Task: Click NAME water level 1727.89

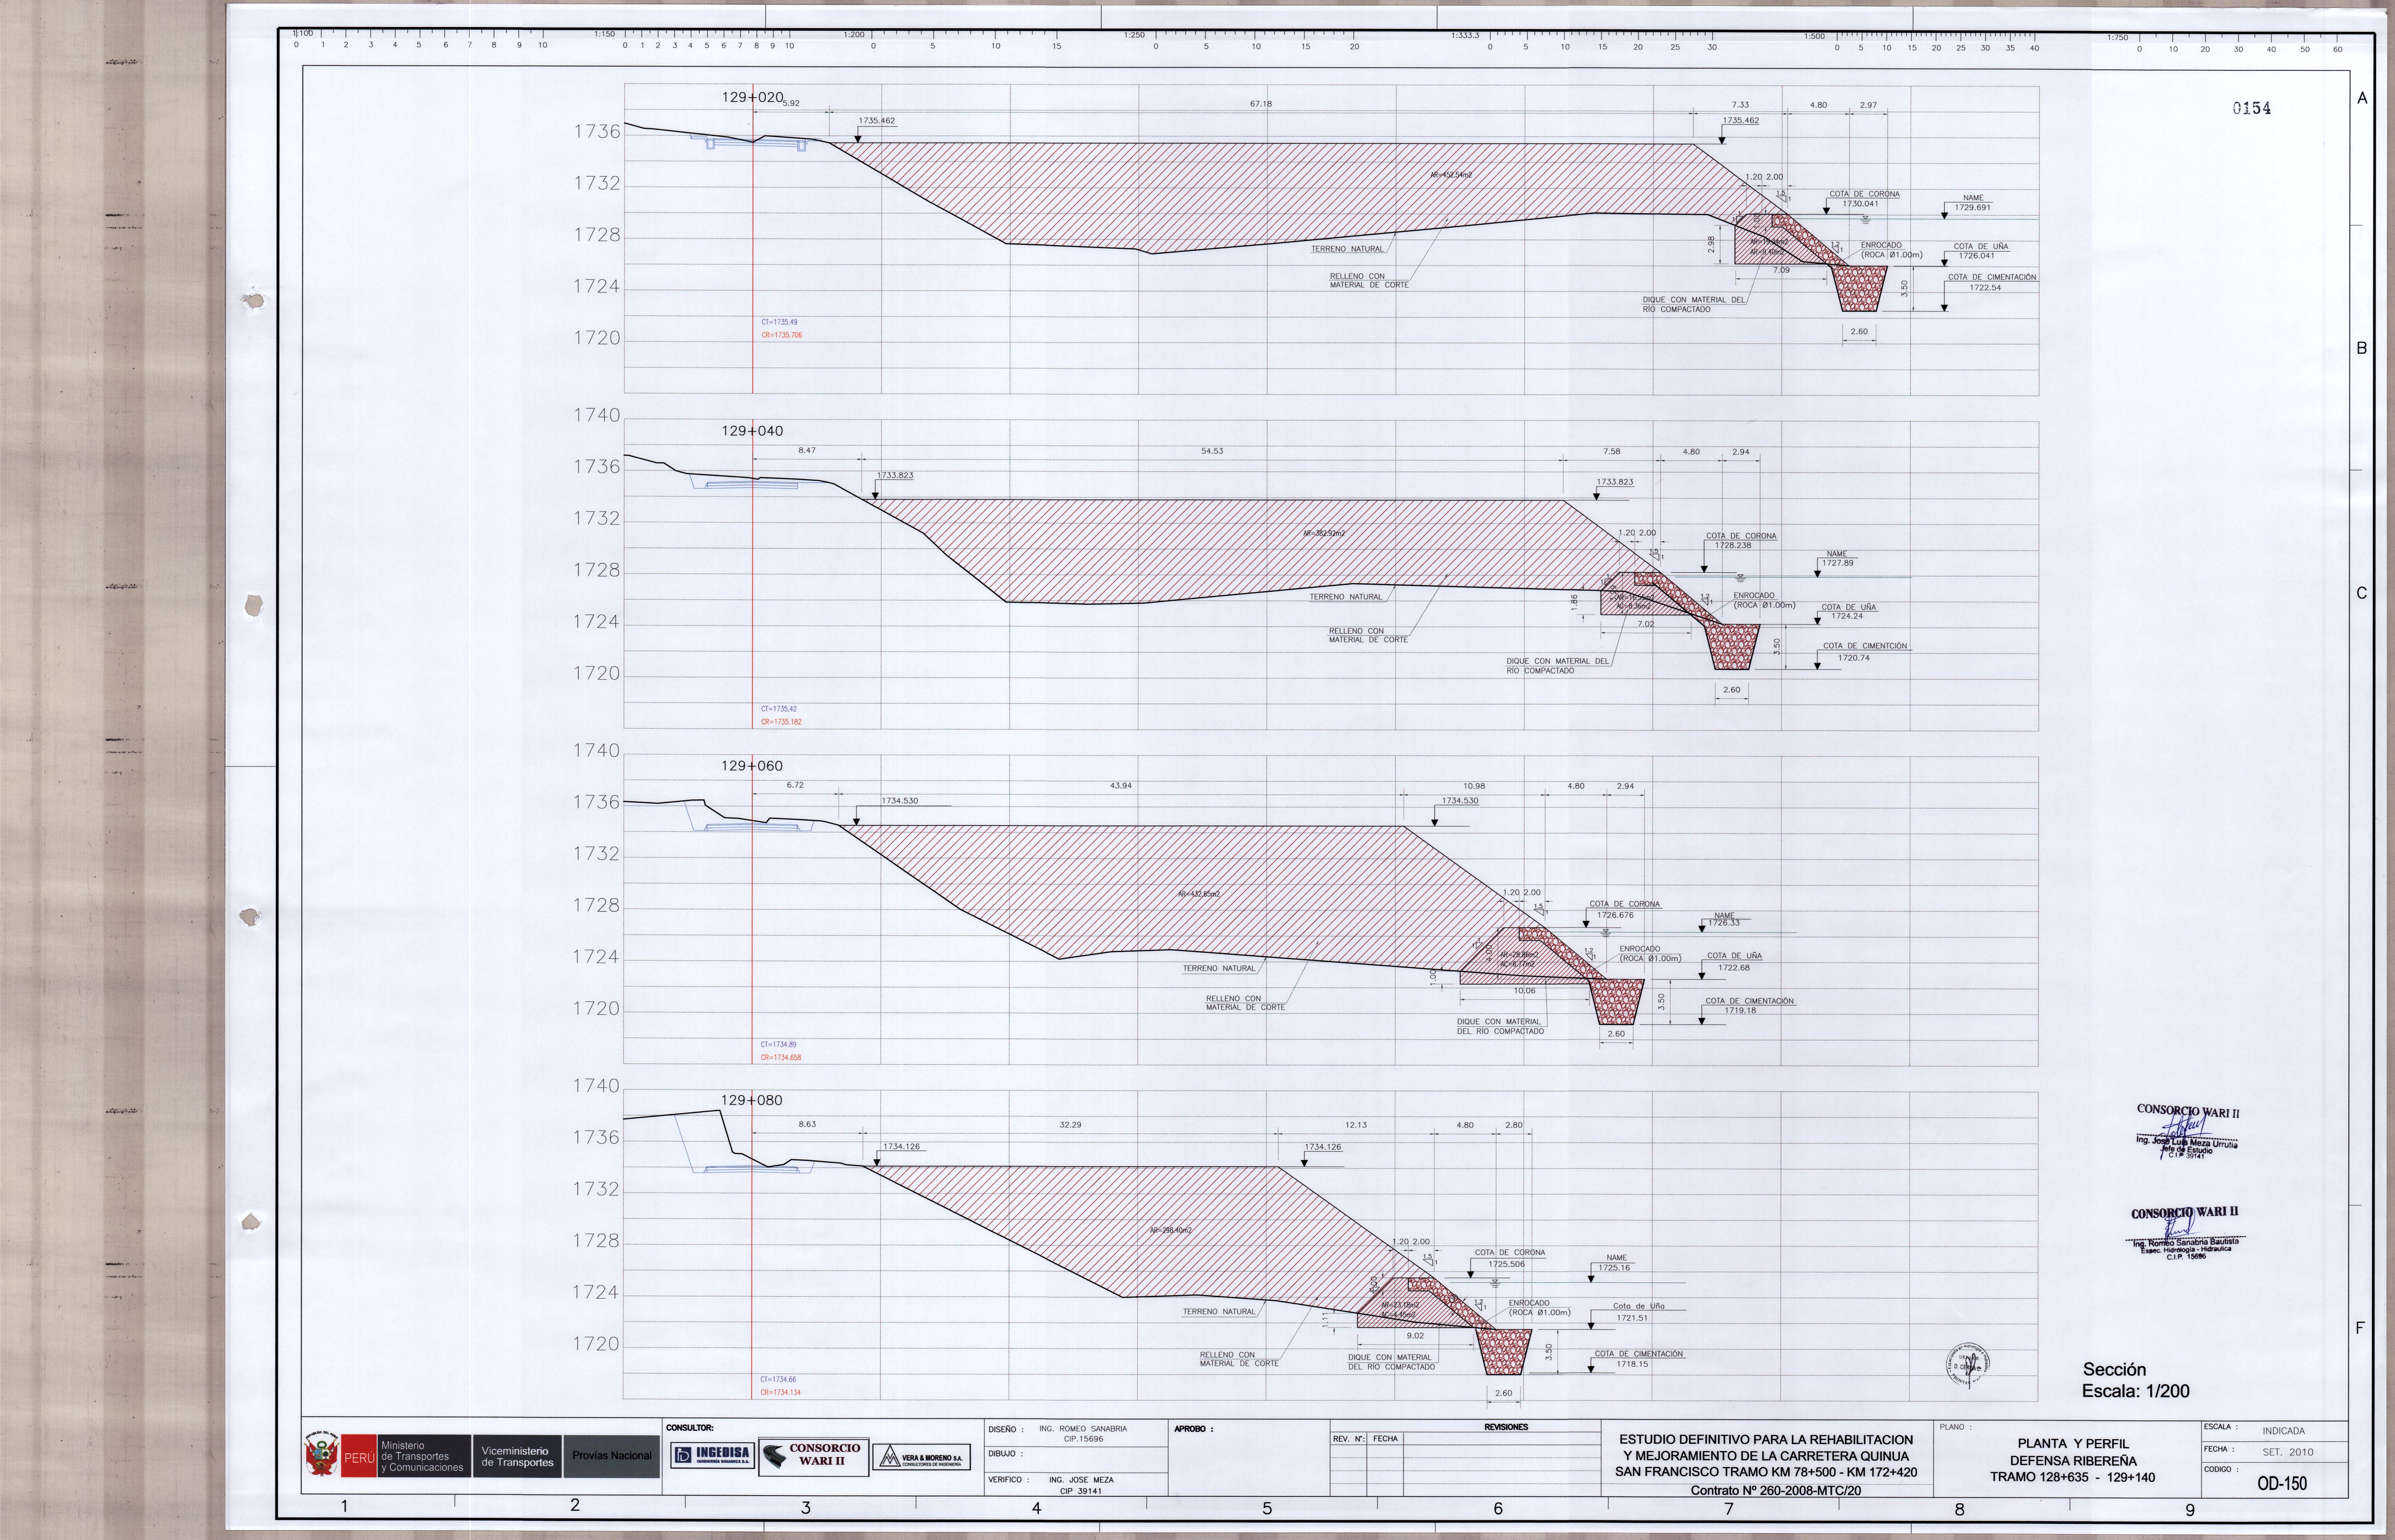Action: tap(1838, 563)
